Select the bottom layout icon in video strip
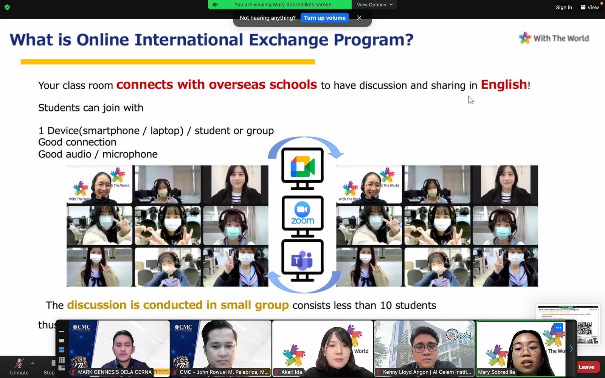This screenshot has width=605, height=378. [x=62, y=367]
